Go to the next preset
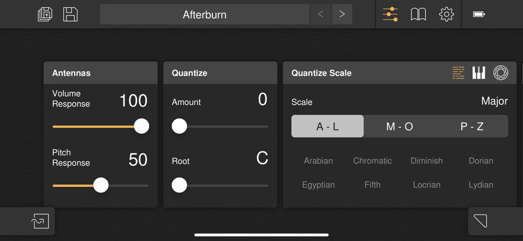 [342, 15]
